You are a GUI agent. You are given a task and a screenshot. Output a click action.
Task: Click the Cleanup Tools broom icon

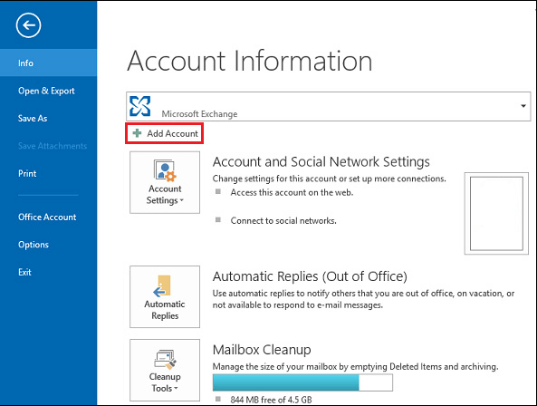click(165, 360)
